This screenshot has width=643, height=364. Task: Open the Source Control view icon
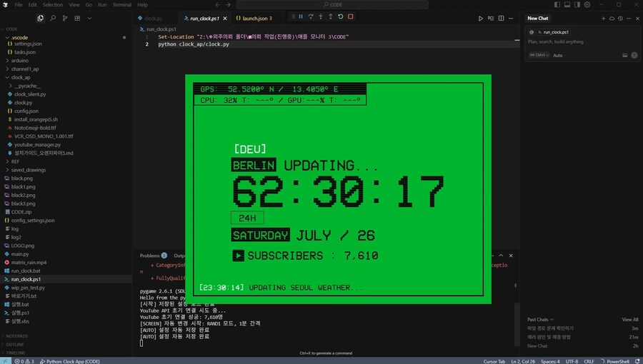[x=64, y=18]
